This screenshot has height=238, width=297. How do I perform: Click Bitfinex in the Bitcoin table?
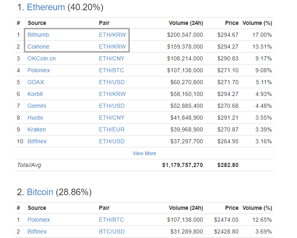click(x=37, y=231)
